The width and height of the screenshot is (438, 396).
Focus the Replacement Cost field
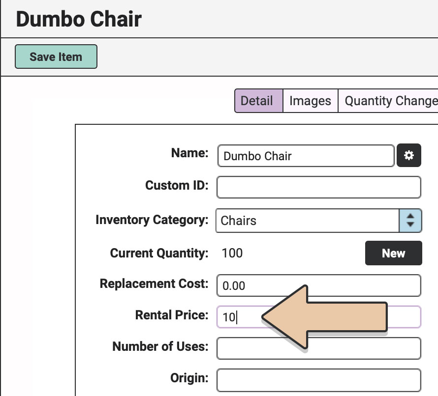coord(319,285)
